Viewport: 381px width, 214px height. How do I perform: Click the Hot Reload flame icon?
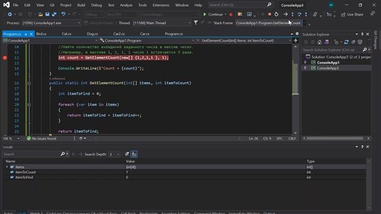(231, 14)
